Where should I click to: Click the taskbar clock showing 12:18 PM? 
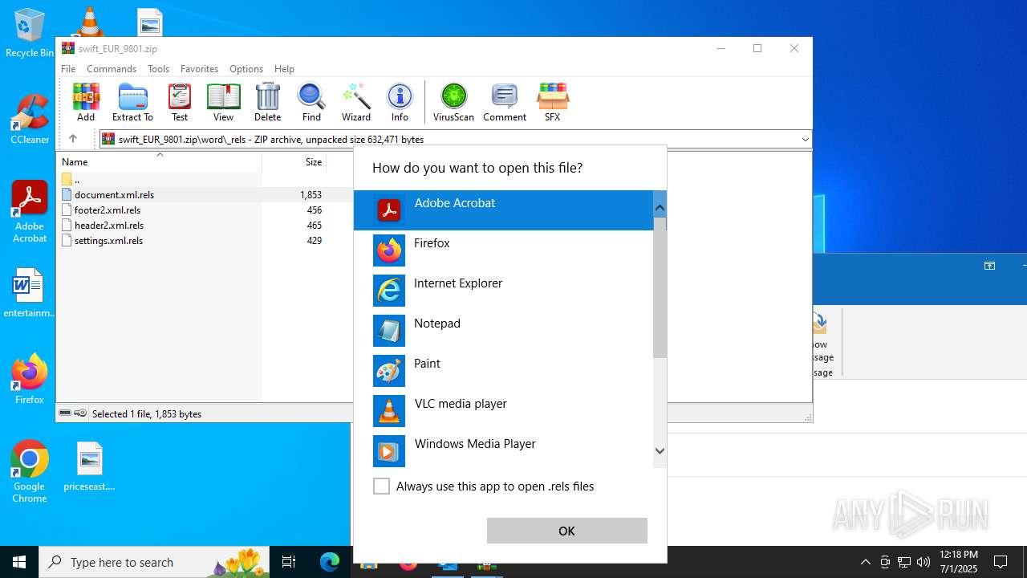958,562
